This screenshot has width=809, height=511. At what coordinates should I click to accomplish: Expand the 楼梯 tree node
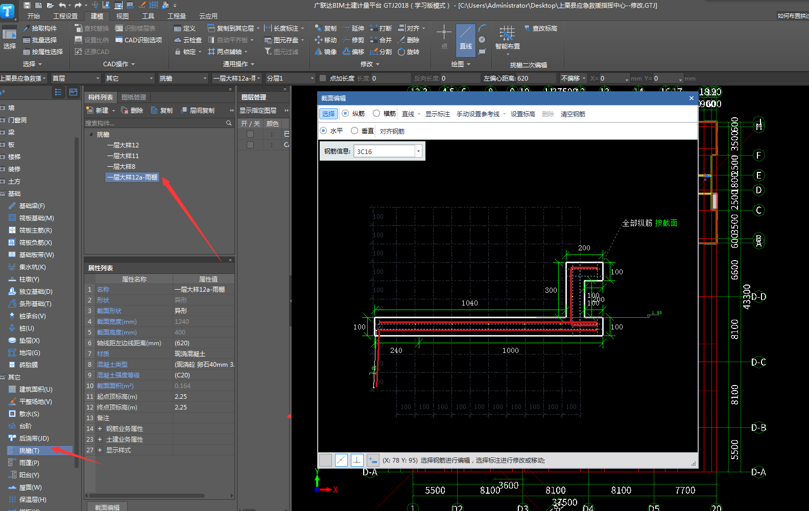click(x=3, y=157)
